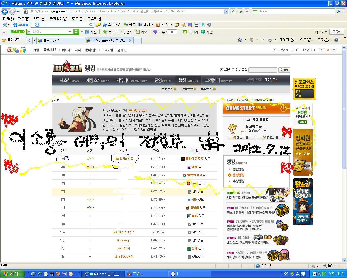Open the 페이지(P) dropdown menu

288,40
